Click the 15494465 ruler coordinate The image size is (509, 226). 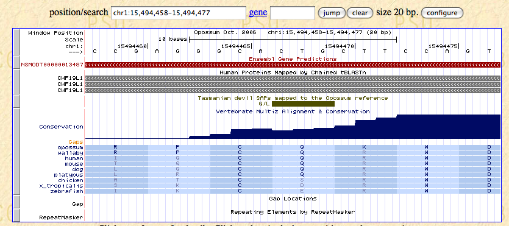[236, 46]
